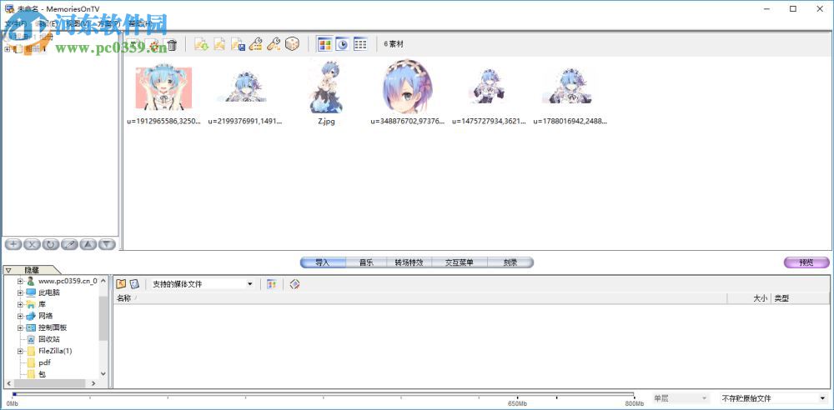Click the dice randomize icon

[292, 45]
